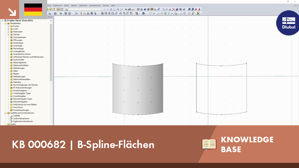Select Querschnitte in the tree
This screenshot has width=299, height=168.
click(18, 60)
